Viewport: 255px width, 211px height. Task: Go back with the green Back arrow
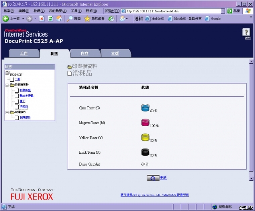coord(6,19)
